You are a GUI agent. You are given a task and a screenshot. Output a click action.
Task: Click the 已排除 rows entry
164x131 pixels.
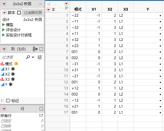click(x=22, y=126)
